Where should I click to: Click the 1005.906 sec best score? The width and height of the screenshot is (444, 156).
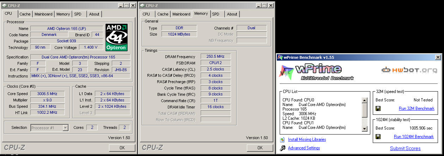pyautogui.click(x=421, y=129)
